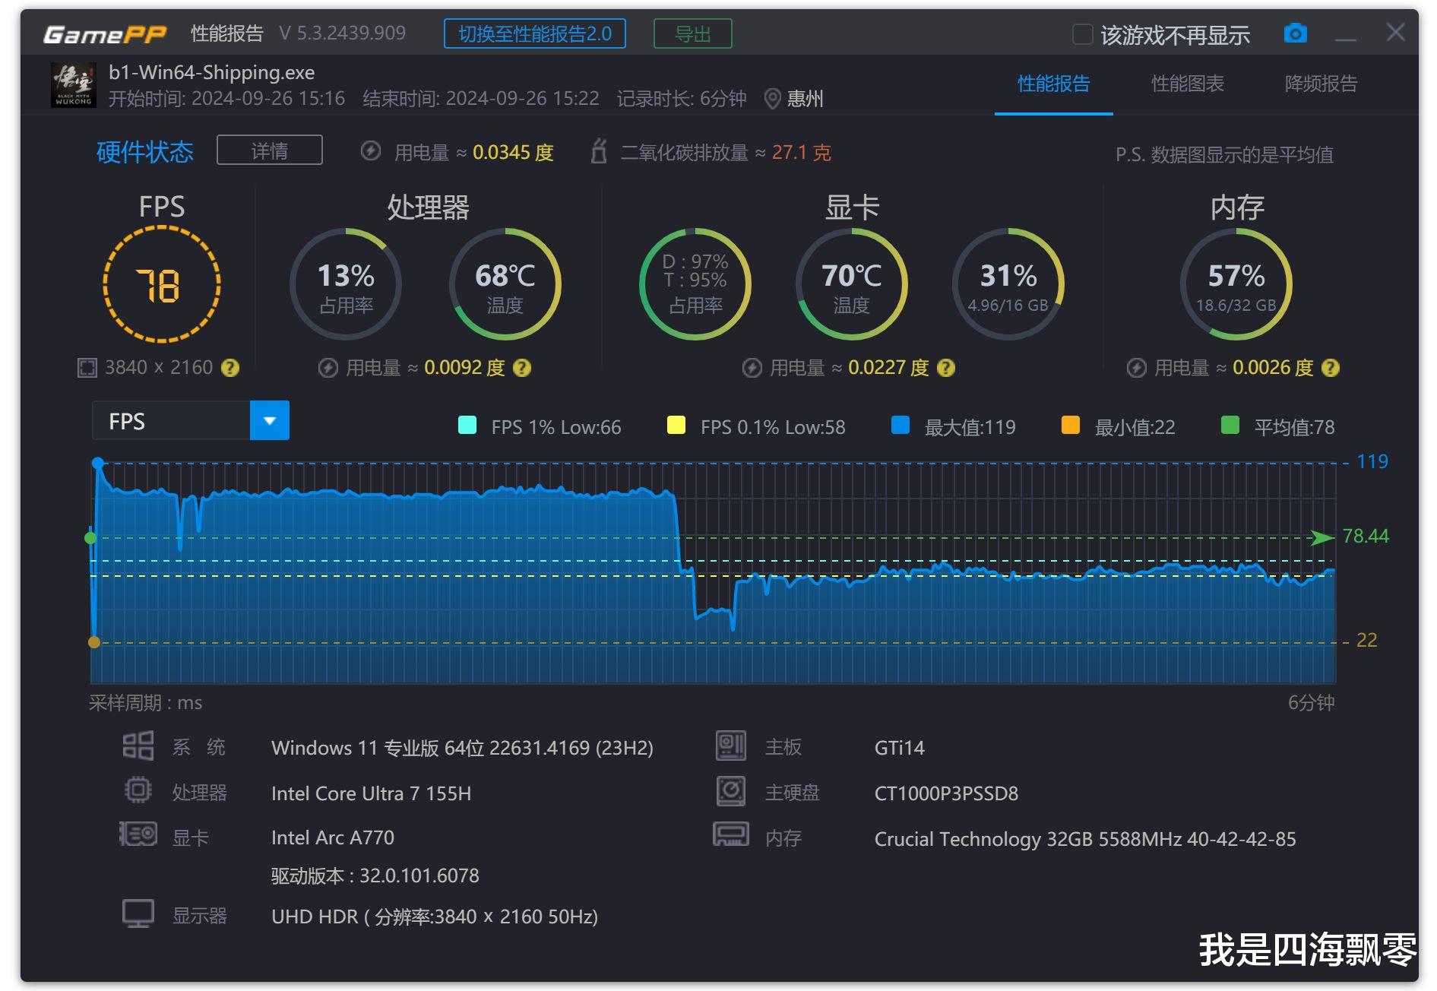Open the 降频报告 tab

click(x=1321, y=84)
